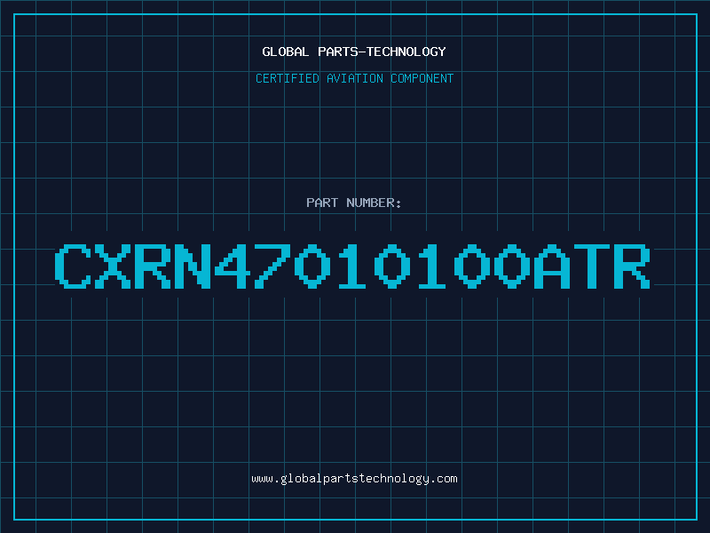710x533 pixels.
Task: Click the CERTIFIED AVIATION COMPONENT subtitle
Action: (x=354, y=78)
